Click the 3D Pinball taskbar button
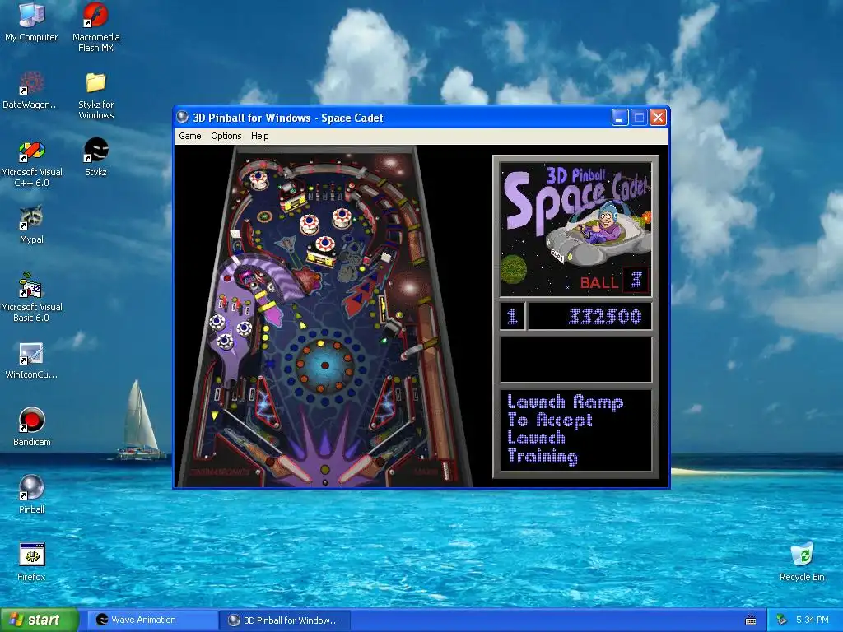The image size is (843, 632). tap(286, 620)
